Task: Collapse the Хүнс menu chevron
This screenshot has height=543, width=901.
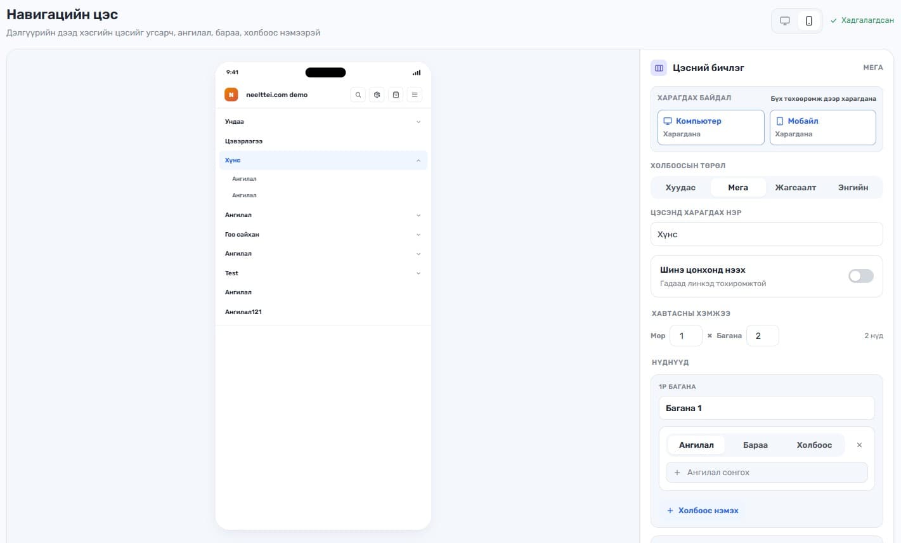Action: click(418, 160)
